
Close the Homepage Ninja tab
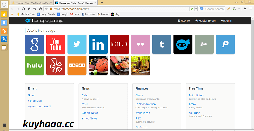(x=95, y=3)
